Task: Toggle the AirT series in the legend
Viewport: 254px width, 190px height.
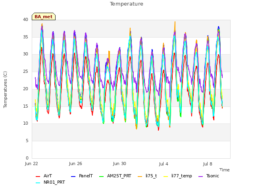Action: click(44, 176)
